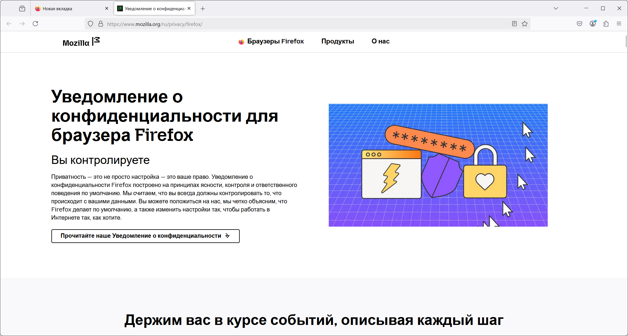Click the site security padlock icon
Viewport: 628px width, 336px height.
click(101, 24)
